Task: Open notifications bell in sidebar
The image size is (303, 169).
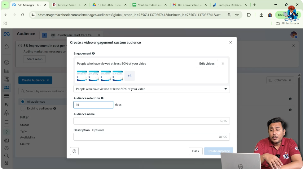Action: pos(7,47)
